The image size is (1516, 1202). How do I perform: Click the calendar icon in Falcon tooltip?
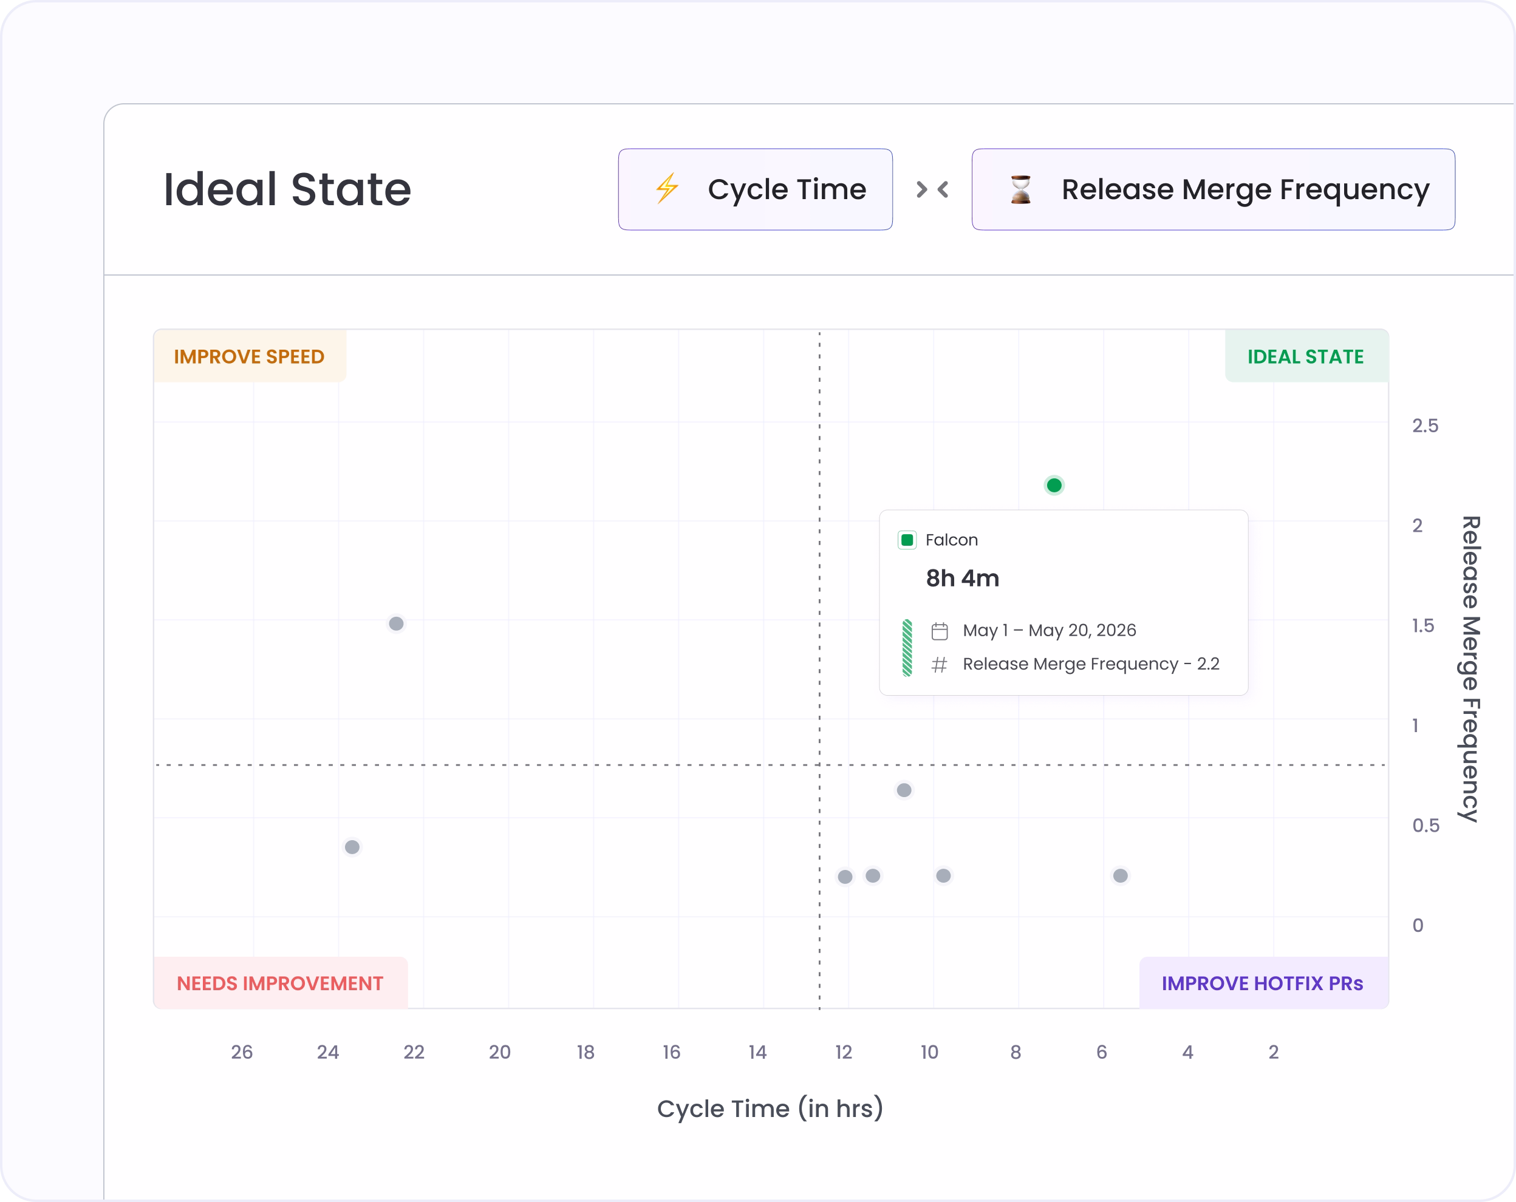pyautogui.click(x=940, y=631)
